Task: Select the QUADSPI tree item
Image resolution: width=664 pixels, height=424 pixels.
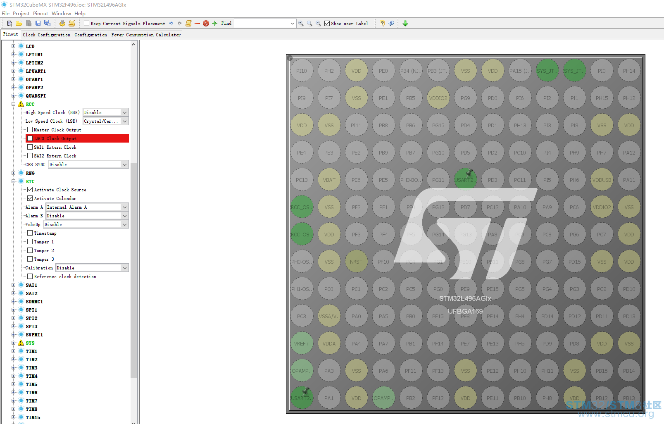Action: [36, 96]
